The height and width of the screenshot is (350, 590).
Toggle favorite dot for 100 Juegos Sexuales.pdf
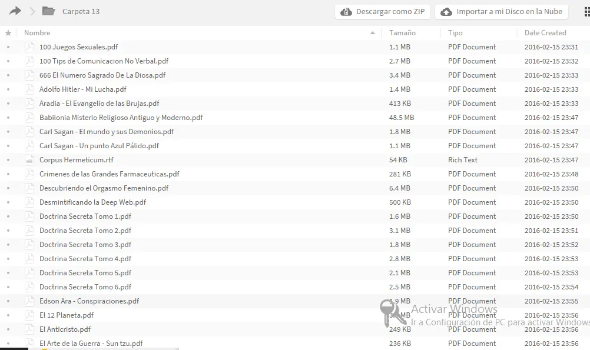[x=8, y=47]
